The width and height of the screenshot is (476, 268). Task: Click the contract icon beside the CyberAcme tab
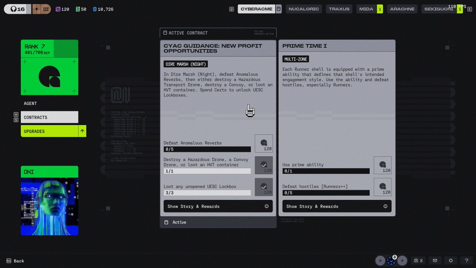[x=279, y=9]
